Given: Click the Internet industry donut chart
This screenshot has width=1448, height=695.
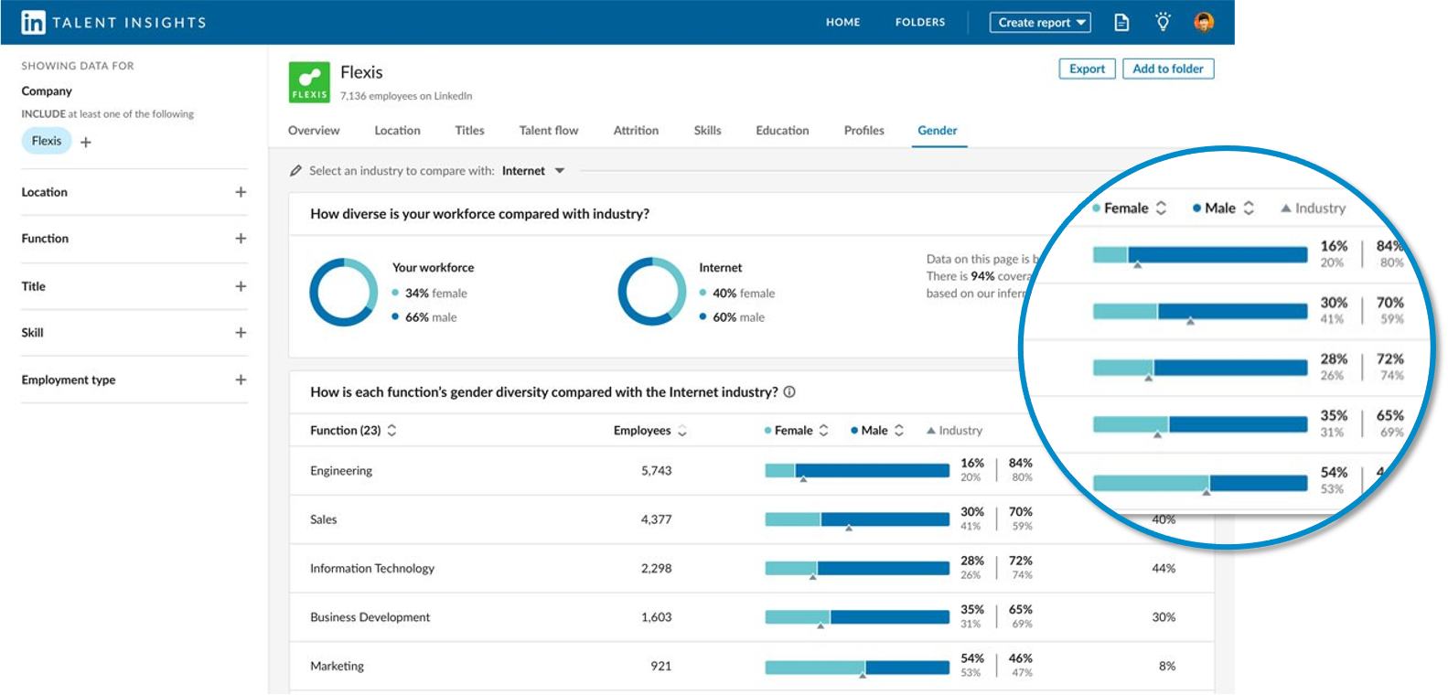Looking at the screenshot, I should (x=652, y=292).
